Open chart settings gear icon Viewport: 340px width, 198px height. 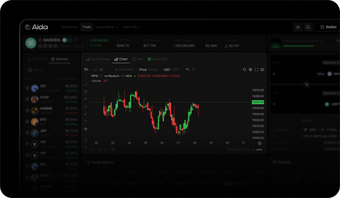point(250,70)
